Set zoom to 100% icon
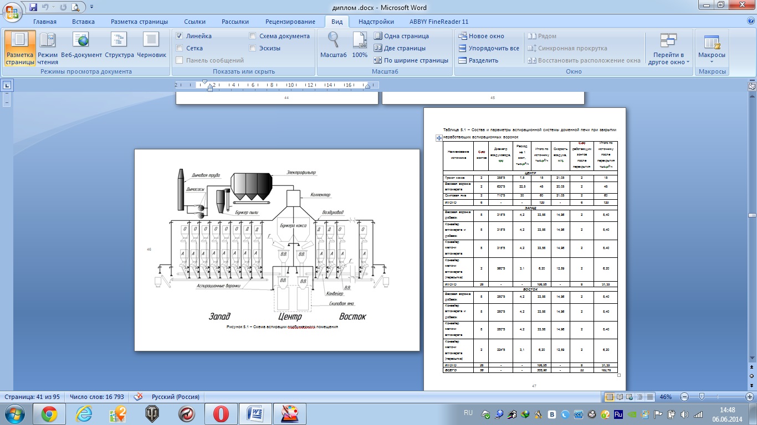The width and height of the screenshot is (757, 425). (360, 45)
